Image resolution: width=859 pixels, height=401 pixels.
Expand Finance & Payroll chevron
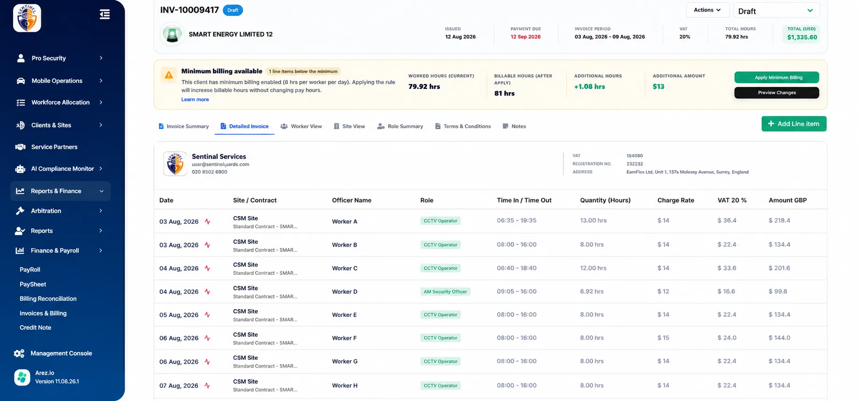click(x=101, y=251)
